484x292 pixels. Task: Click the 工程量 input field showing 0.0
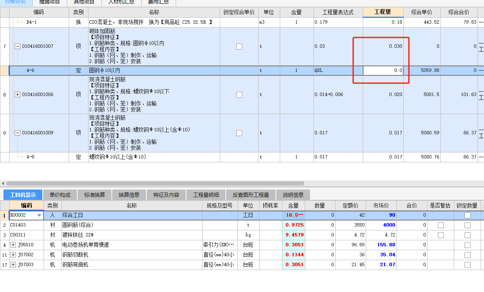coord(383,71)
